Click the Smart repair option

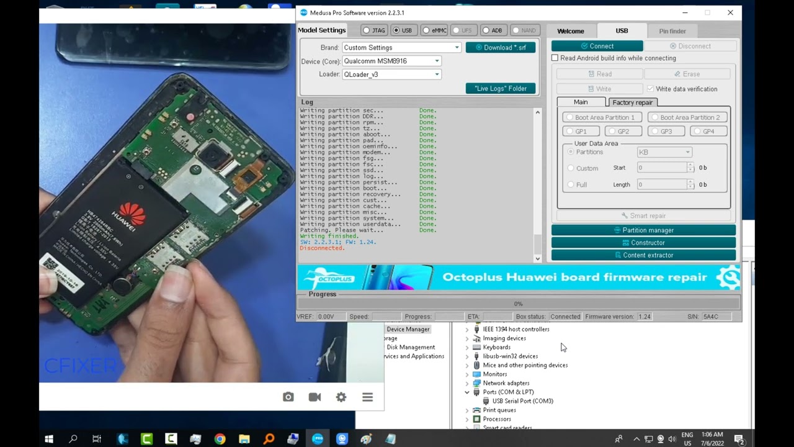(x=643, y=215)
